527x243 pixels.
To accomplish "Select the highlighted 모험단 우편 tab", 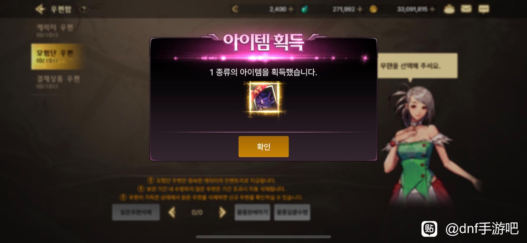I will tap(55, 56).
